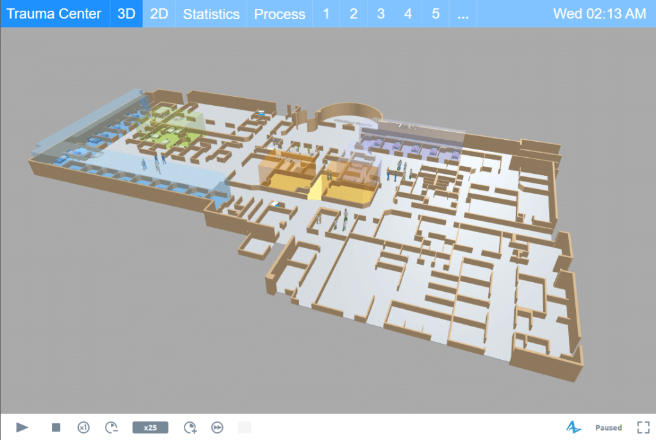The height and width of the screenshot is (440, 656).
Task: Start the simulation with the Play button
Action: pos(22,427)
